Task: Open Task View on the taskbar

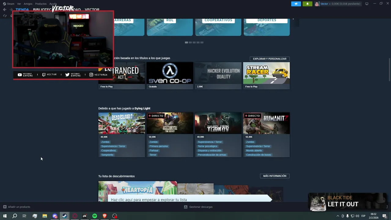Action: pyautogui.click(x=24, y=216)
